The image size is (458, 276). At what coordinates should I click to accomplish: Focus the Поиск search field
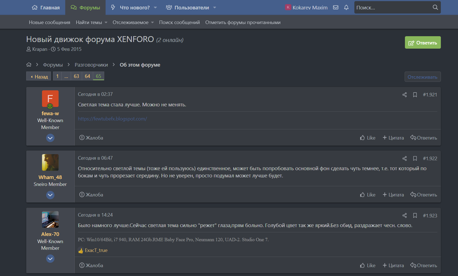392,7
